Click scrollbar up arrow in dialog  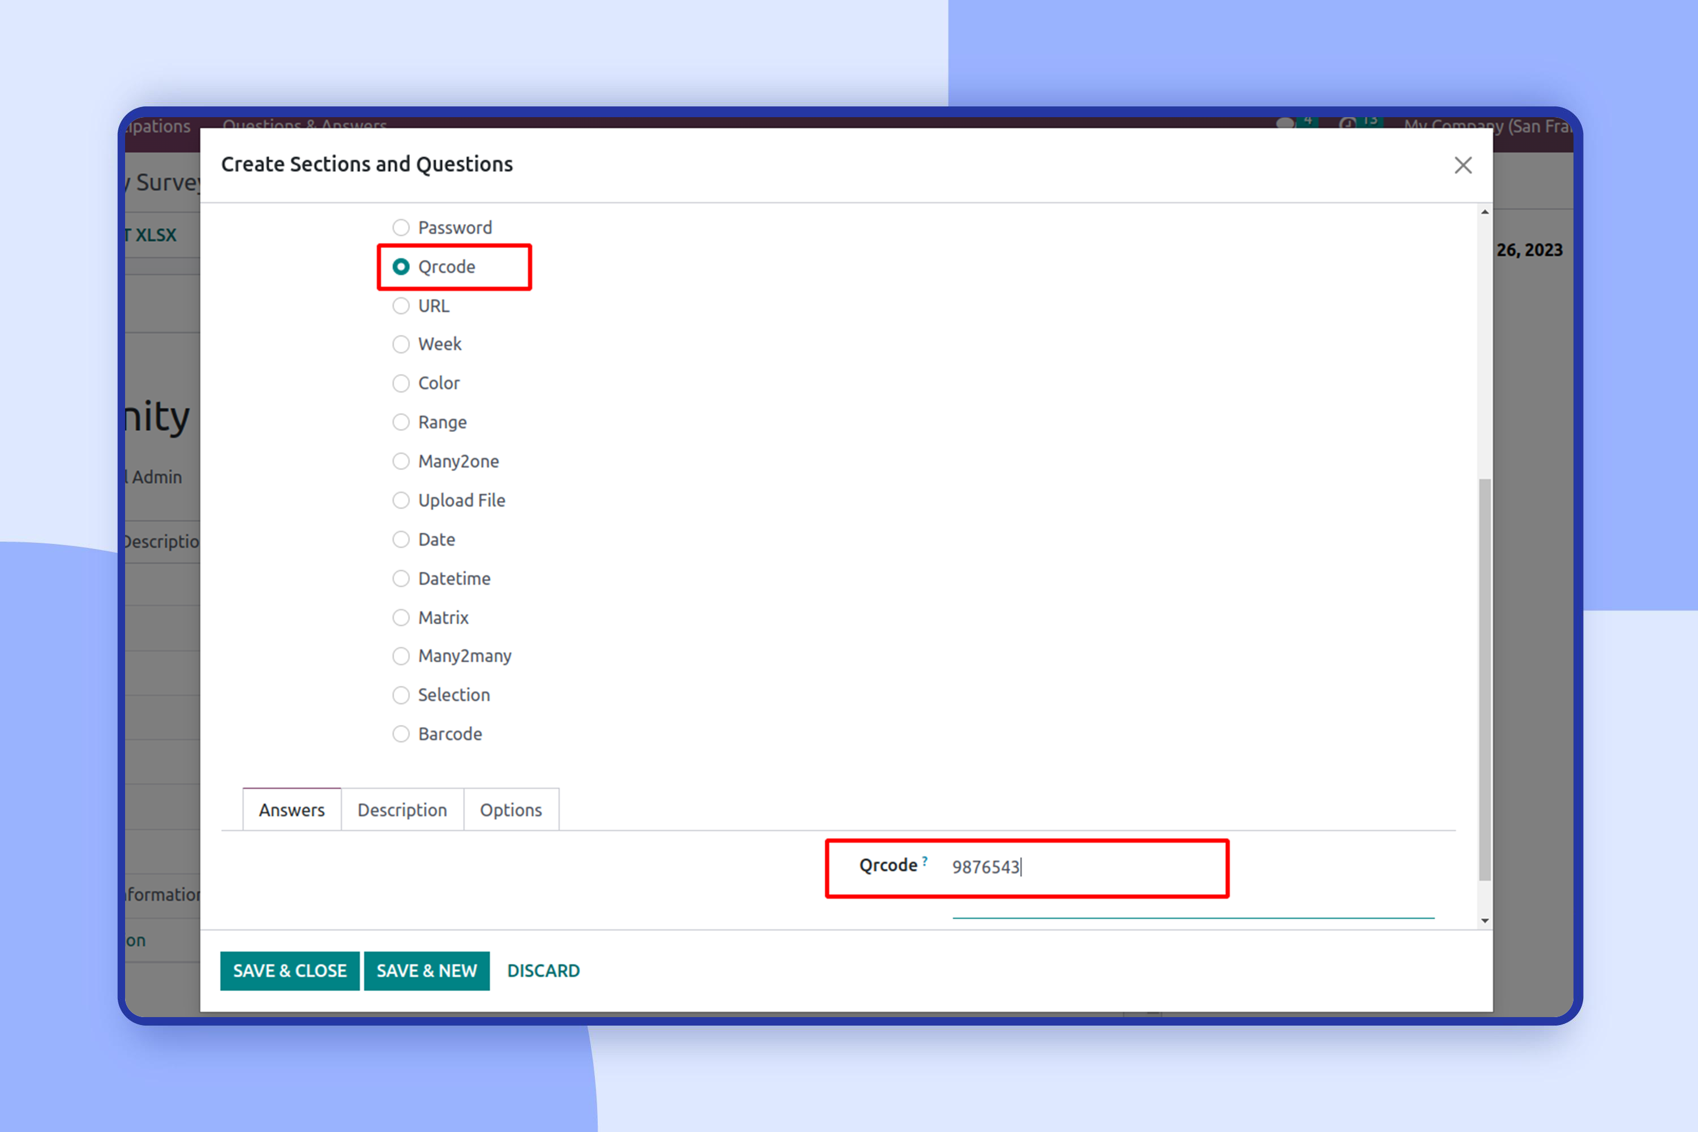pos(1484,212)
